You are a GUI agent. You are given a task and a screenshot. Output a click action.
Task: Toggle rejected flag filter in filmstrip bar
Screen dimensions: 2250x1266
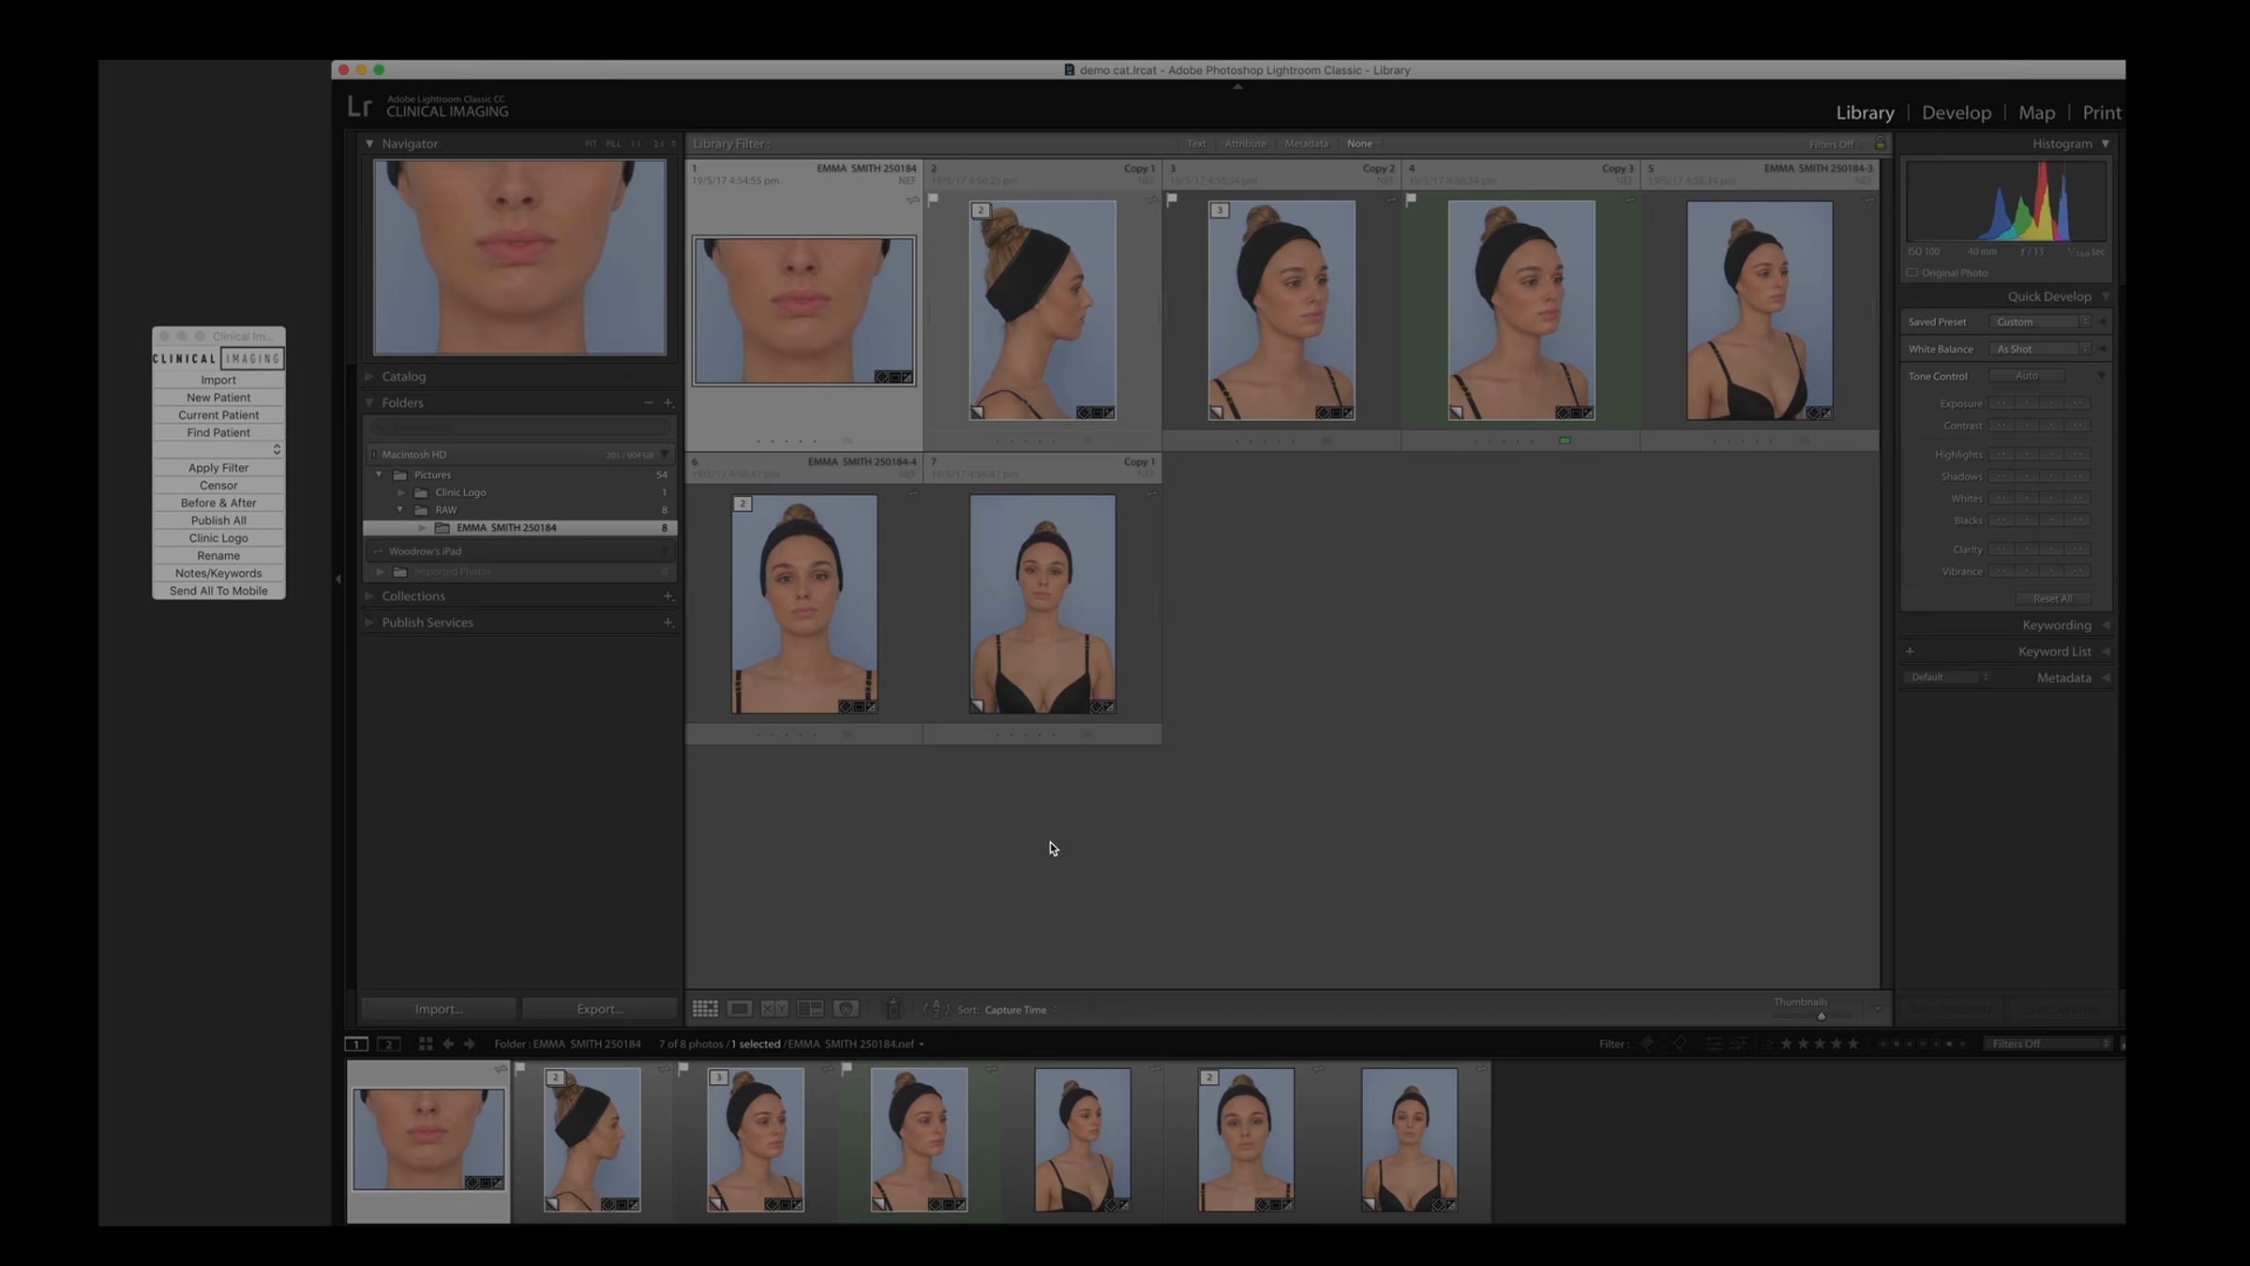1680,1044
